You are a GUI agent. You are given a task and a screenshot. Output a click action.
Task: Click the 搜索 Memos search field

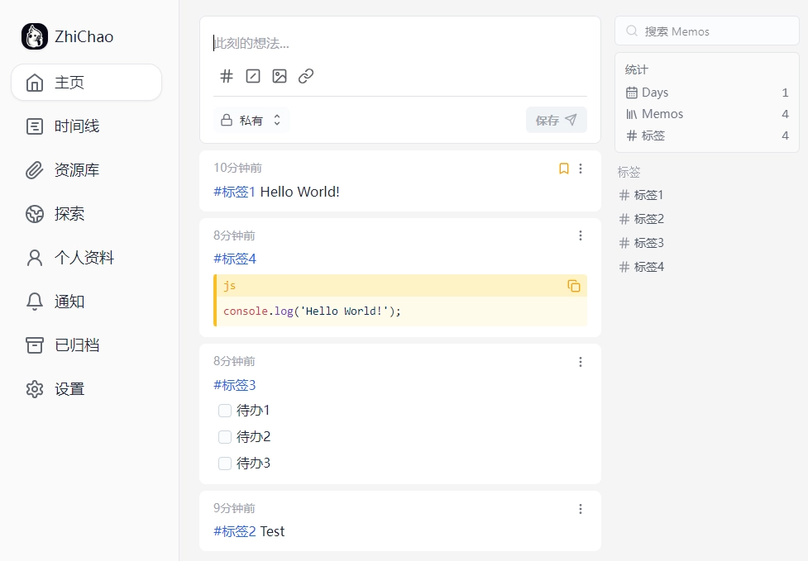[706, 31]
